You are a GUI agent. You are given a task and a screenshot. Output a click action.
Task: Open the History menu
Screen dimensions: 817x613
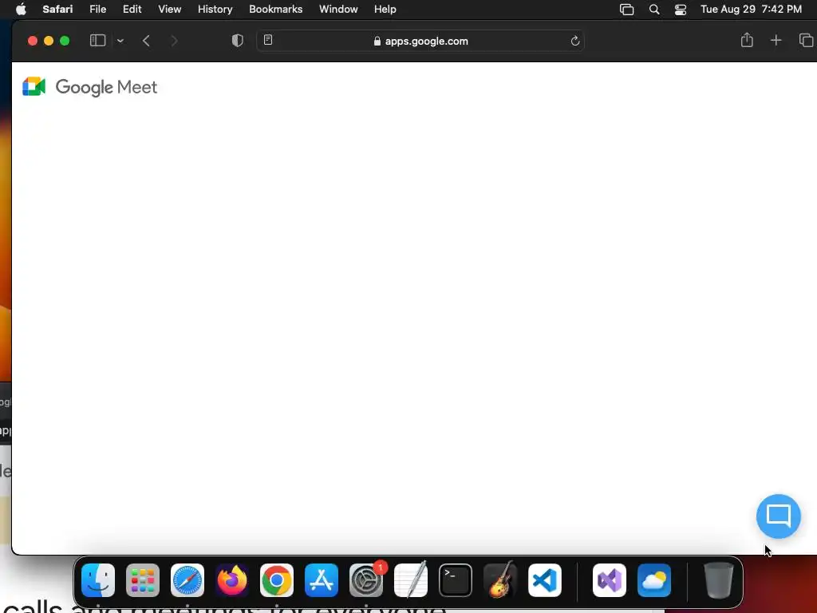pyautogui.click(x=215, y=9)
